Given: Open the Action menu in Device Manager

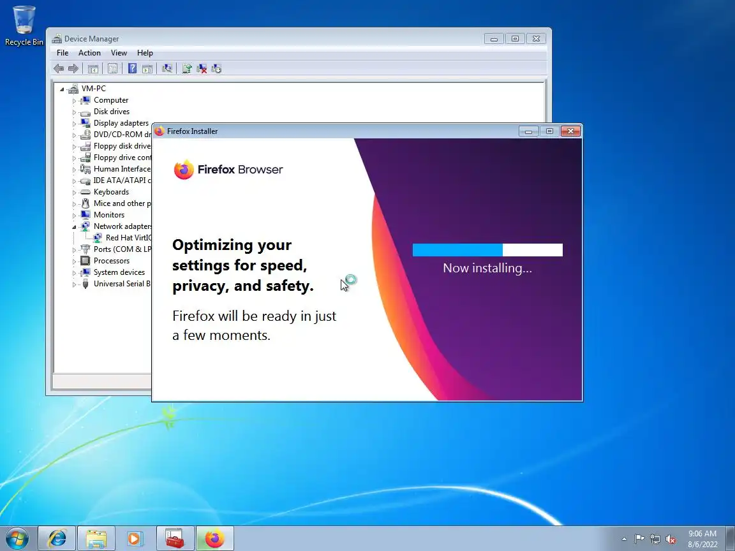Looking at the screenshot, I should (x=89, y=53).
